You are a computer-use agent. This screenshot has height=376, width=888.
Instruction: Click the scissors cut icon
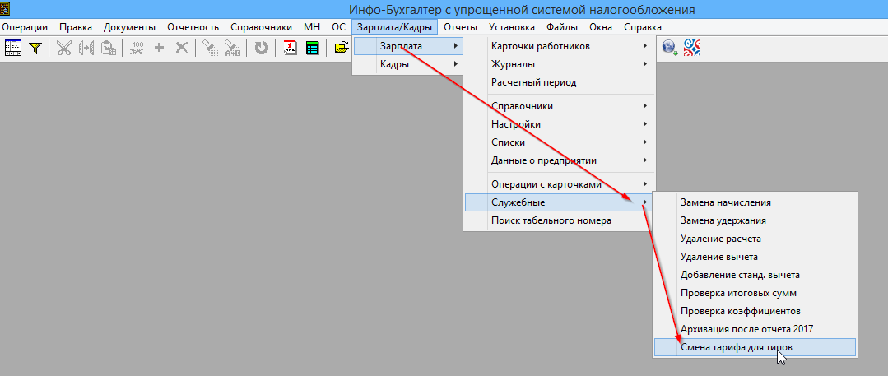click(64, 48)
